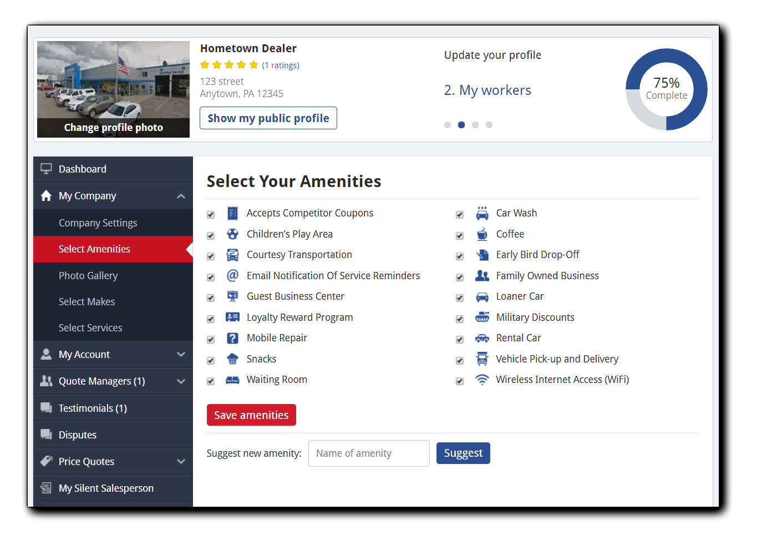This screenshot has width=772, height=555.
Task: Click the Mobile Repair question-mark icon
Action: tap(232, 338)
